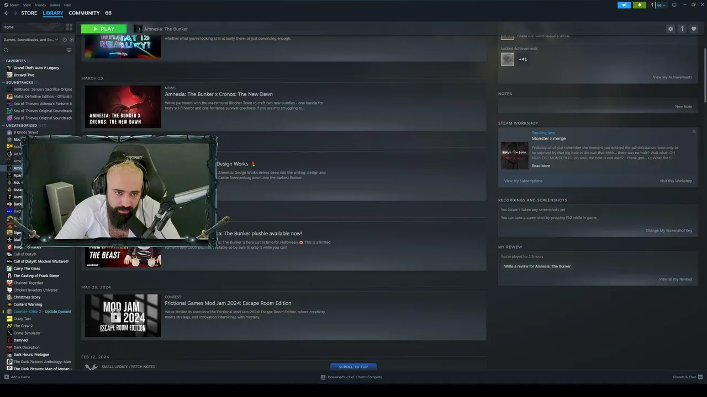Viewport: 707px width, 397px height.
Task: Open Amnesia game settings gear
Action: [671, 29]
